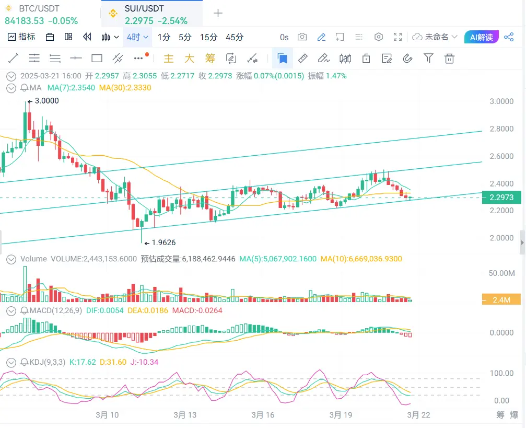Click the rewind replay icon

coord(87,37)
